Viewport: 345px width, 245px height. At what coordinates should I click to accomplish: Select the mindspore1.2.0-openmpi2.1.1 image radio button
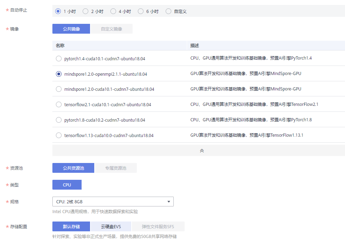click(x=58, y=74)
